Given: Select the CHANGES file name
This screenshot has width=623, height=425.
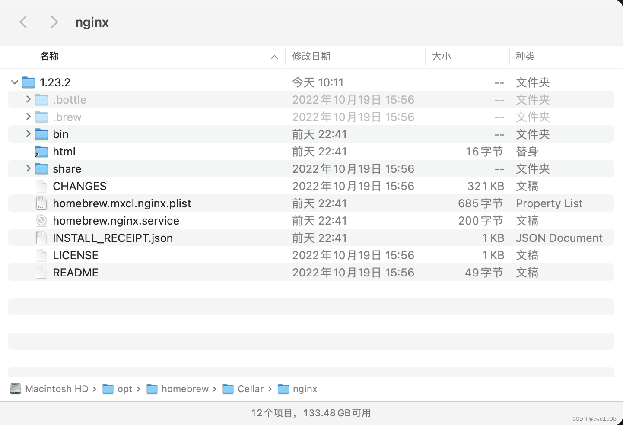Looking at the screenshot, I should tap(79, 186).
